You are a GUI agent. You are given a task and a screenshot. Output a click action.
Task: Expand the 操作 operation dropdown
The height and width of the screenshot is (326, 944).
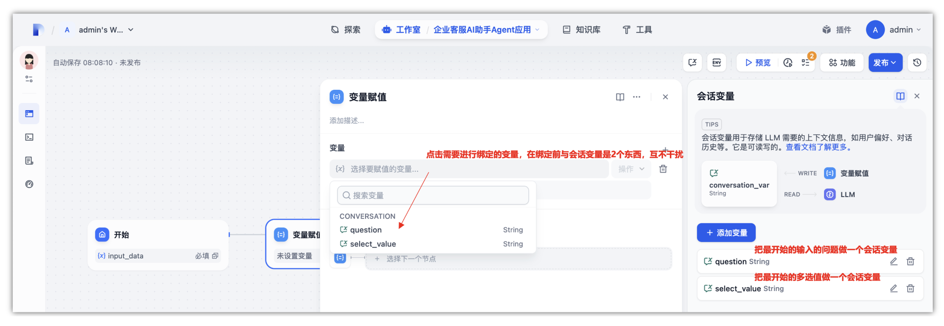point(631,169)
